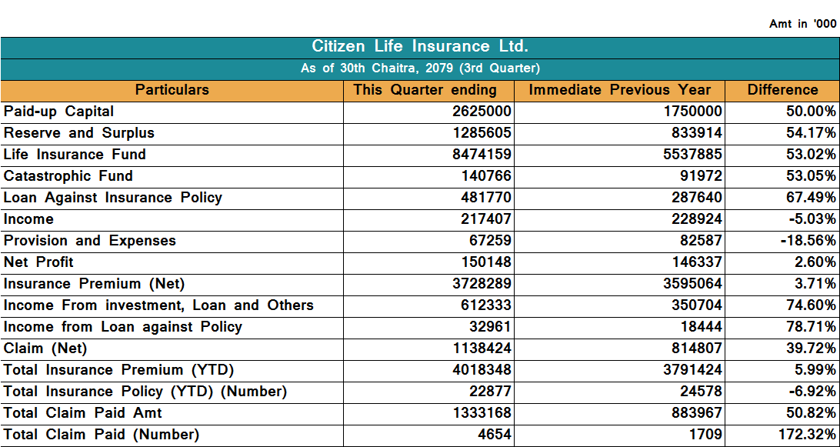Select the value 1333168
The width and height of the screenshot is (840, 447).
point(484,412)
